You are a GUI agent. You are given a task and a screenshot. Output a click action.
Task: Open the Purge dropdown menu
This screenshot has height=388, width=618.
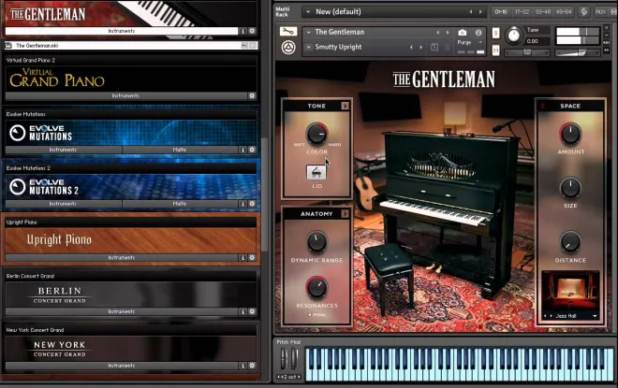click(x=481, y=42)
